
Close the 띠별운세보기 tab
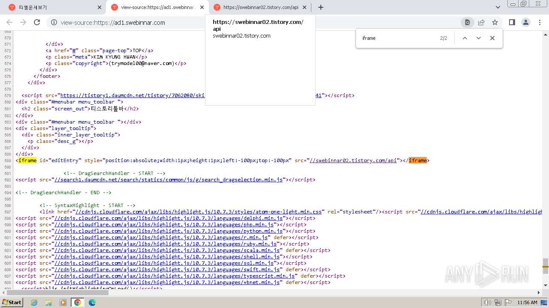pos(100,7)
